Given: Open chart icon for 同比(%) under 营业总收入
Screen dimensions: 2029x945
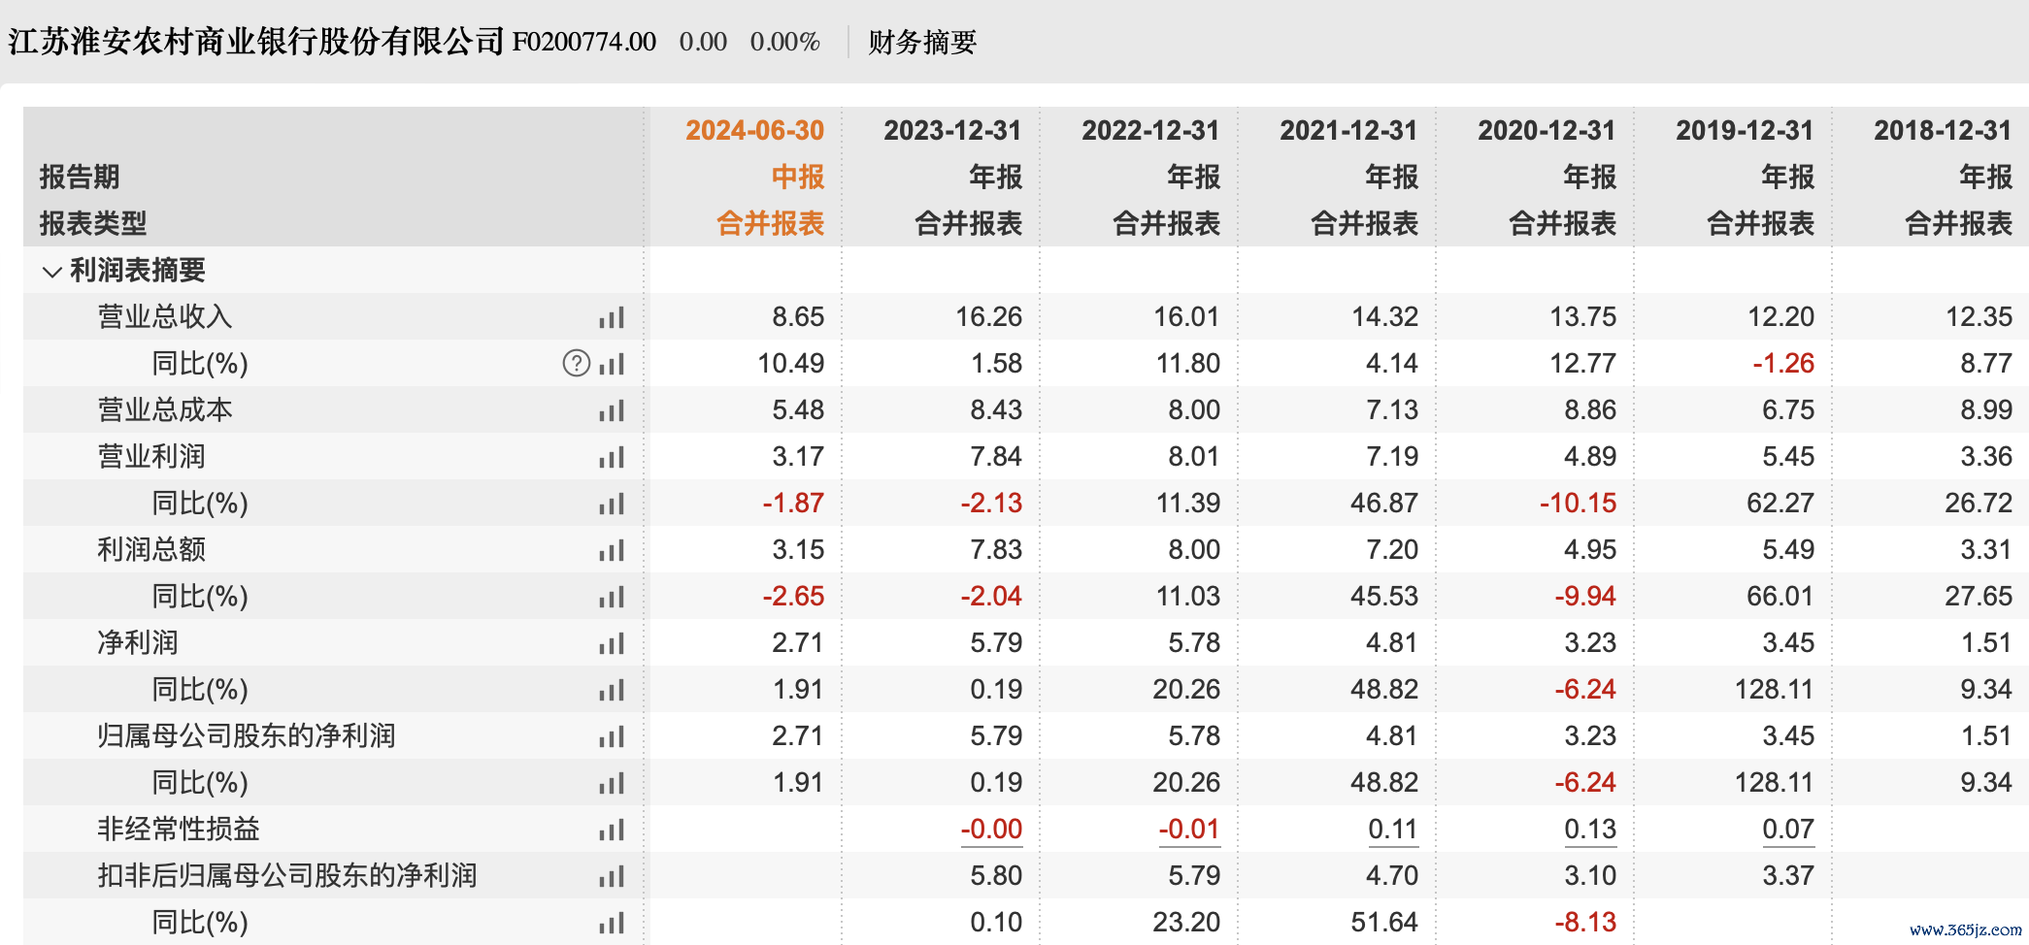Looking at the screenshot, I should [x=612, y=364].
